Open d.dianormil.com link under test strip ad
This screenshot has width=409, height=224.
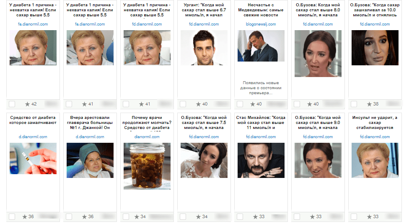[33, 137]
